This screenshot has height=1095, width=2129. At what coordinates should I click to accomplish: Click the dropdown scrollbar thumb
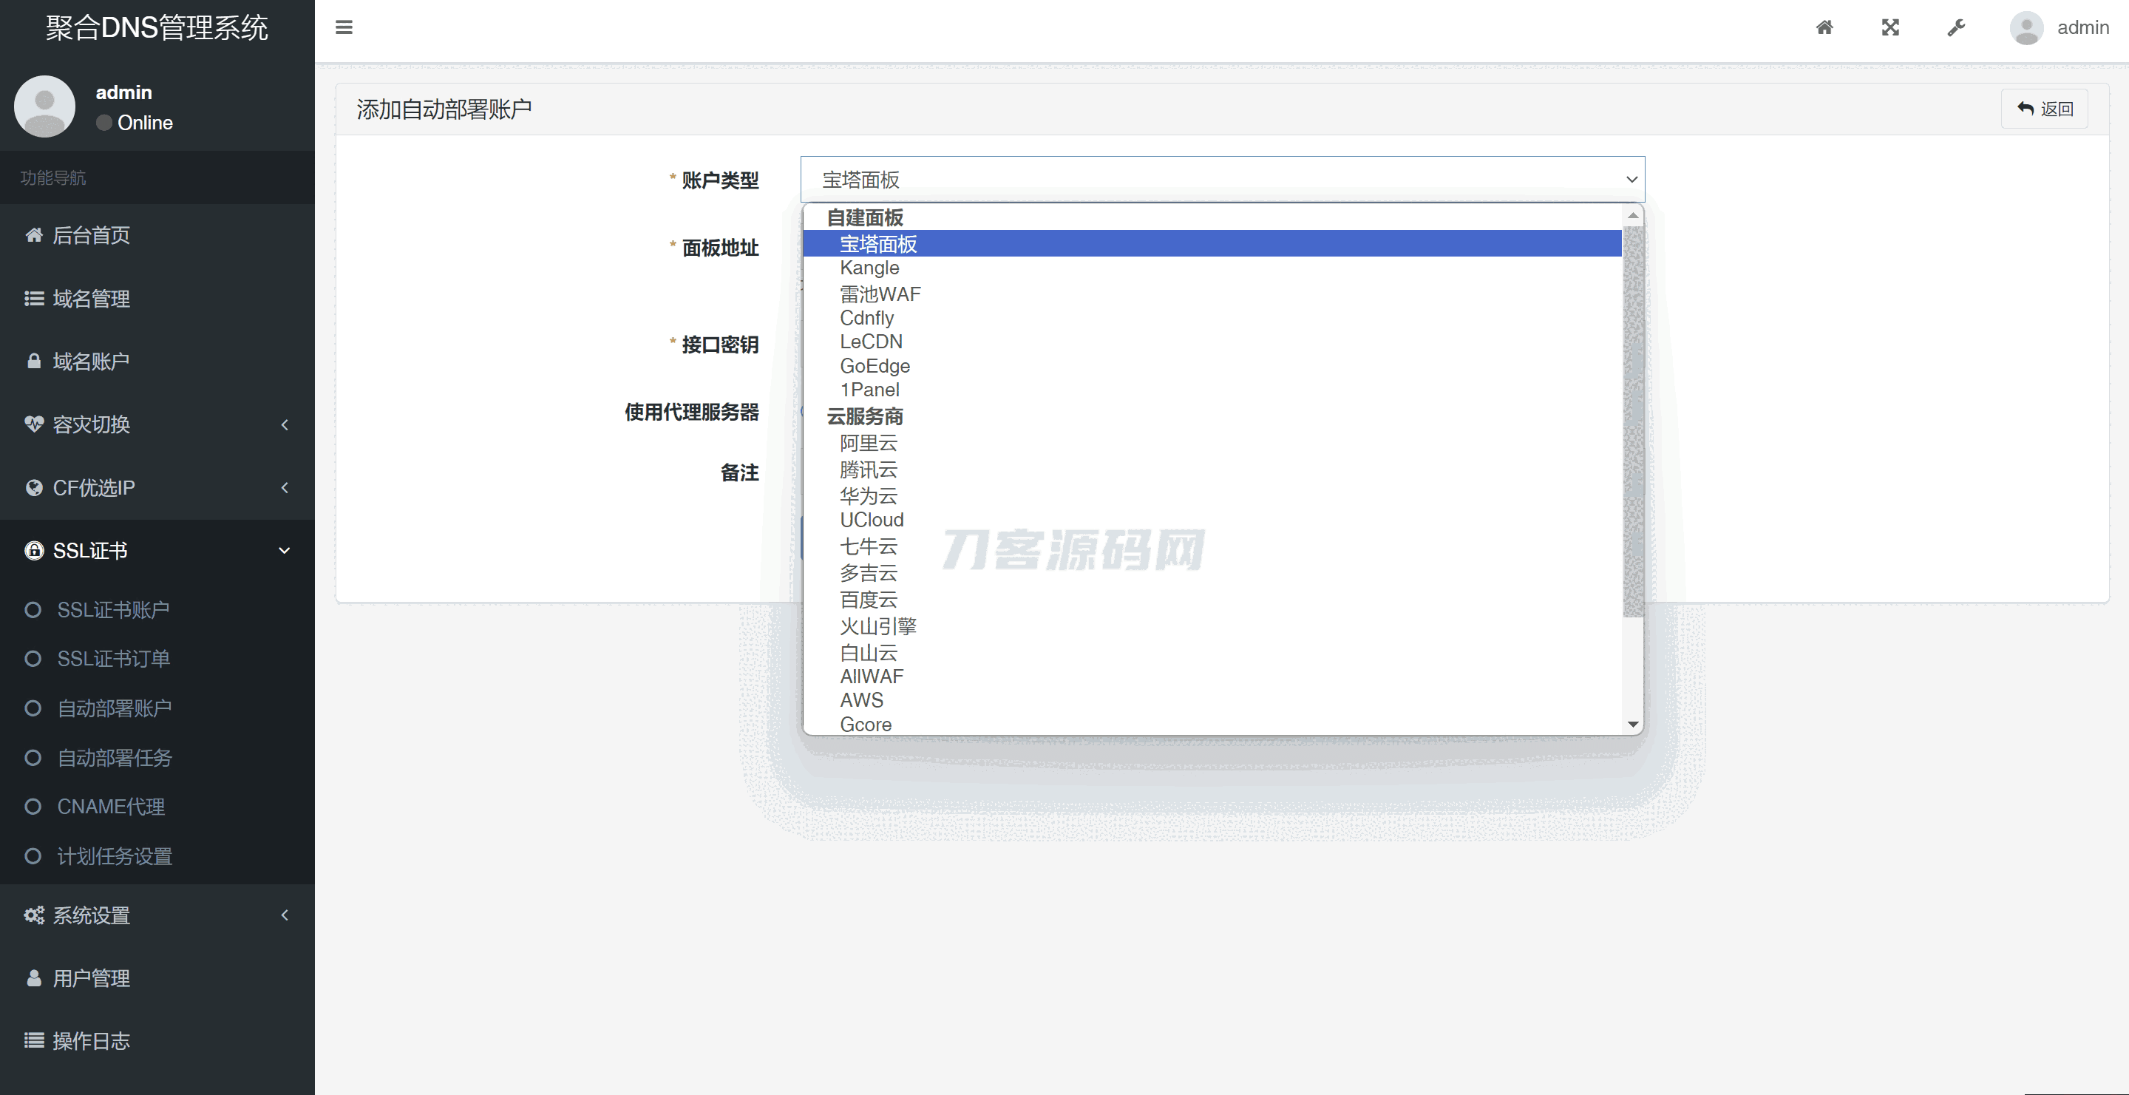[1632, 421]
